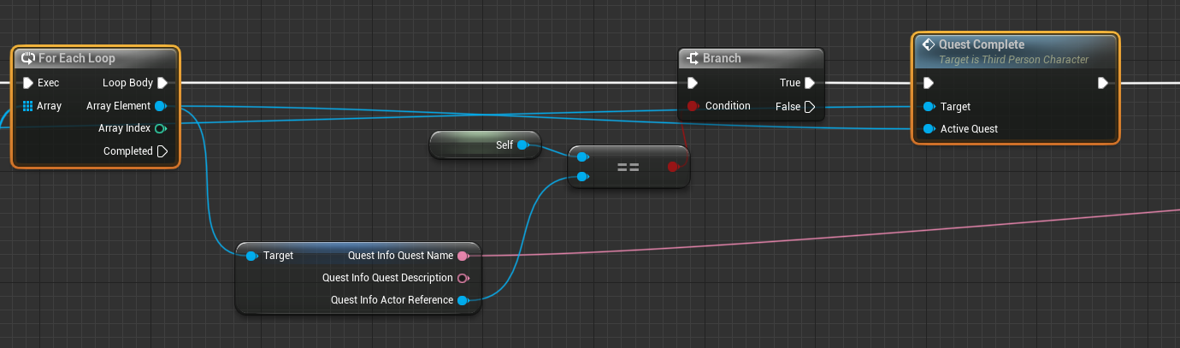
Task: Select the For Each Loop node title
Action: pyautogui.click(x=76, y=58)
